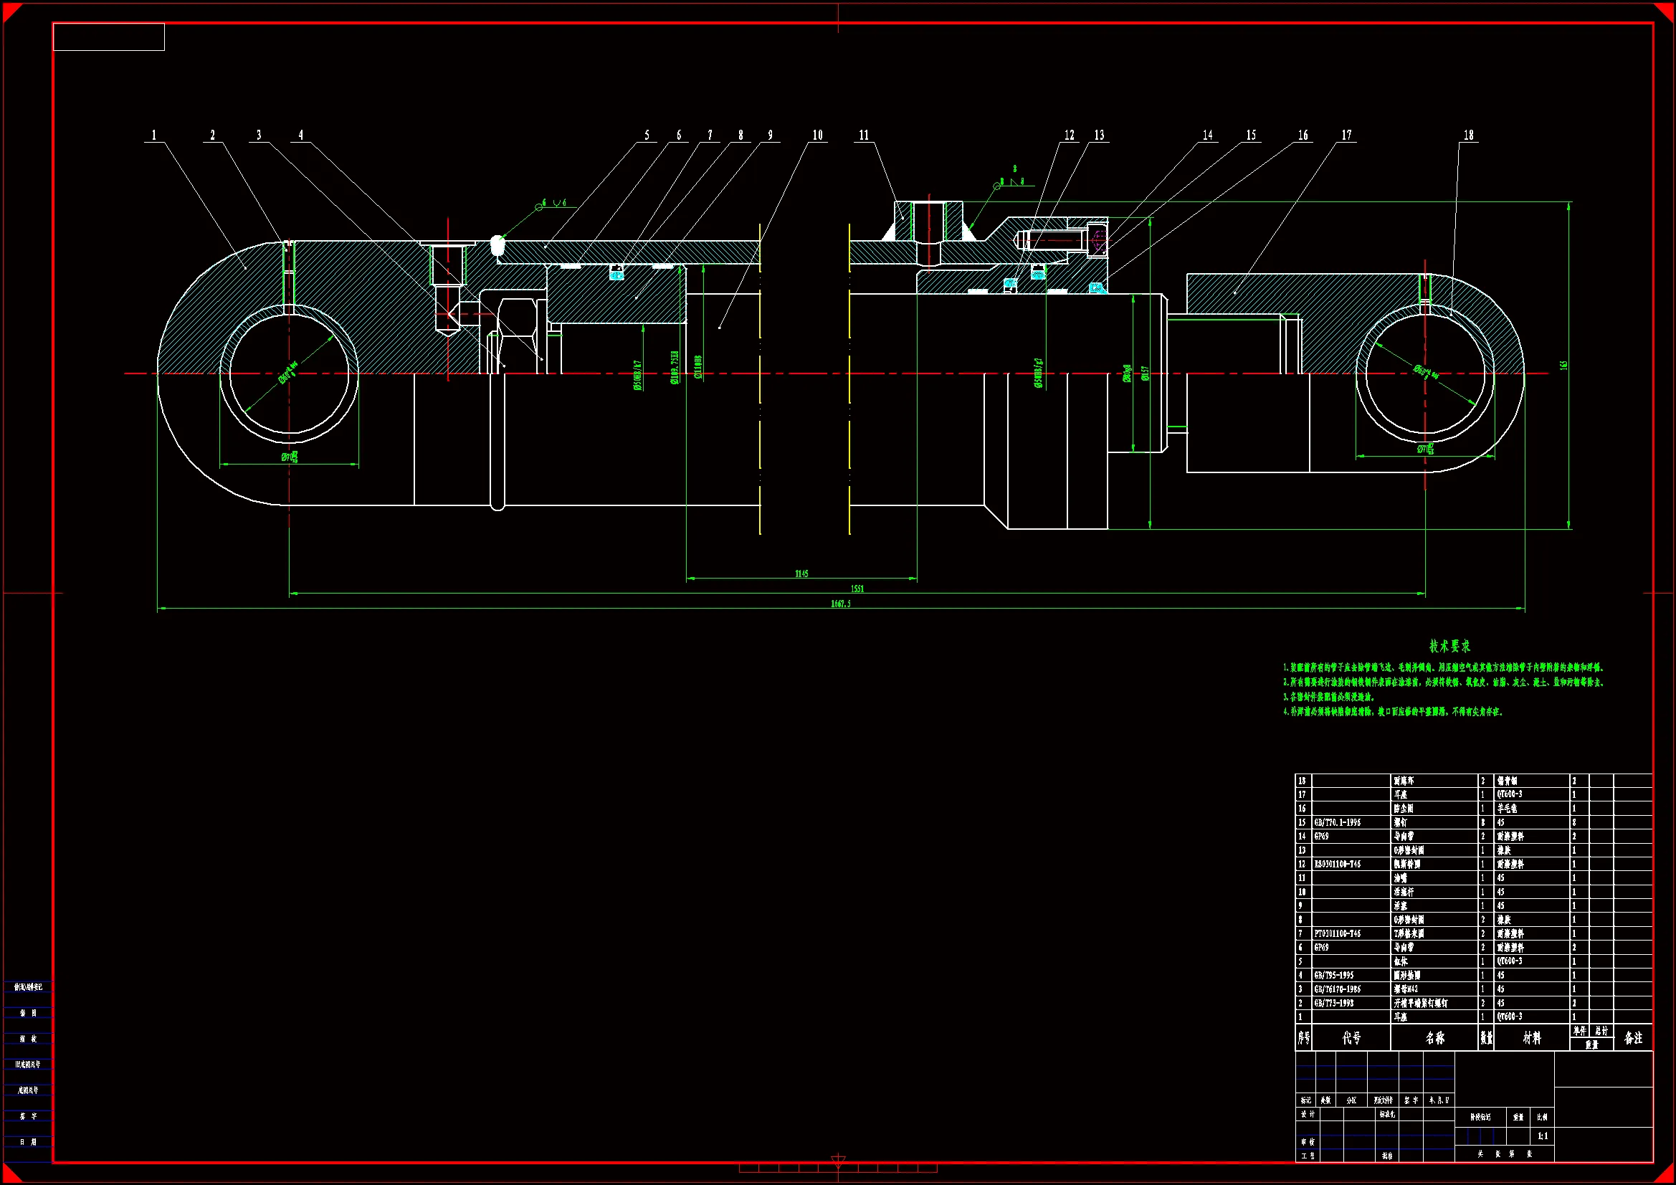Image resolution: width=1676 pixels, height=1185 pixels.
Task: Select the left earring bore circle
Action: tap(289, 373)
